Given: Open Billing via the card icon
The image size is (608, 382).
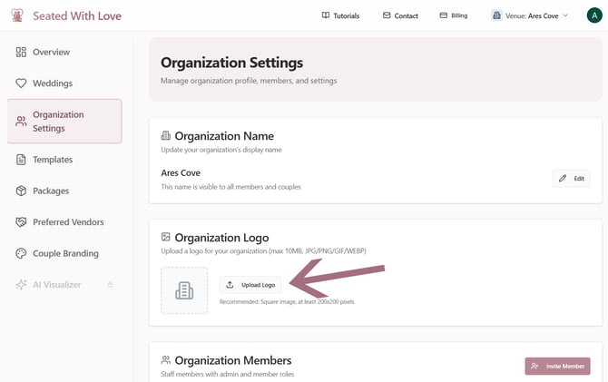Looking at the screenshot, I should [443, 15].
